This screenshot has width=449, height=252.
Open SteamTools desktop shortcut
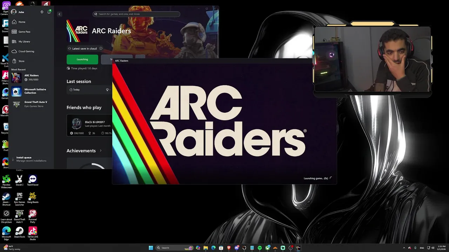pyautogui.click(x=19, y=232)
